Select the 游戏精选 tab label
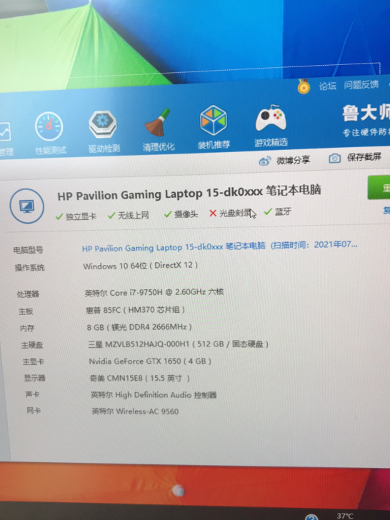This screenshot has width=390, height=520. coord(271,143)
